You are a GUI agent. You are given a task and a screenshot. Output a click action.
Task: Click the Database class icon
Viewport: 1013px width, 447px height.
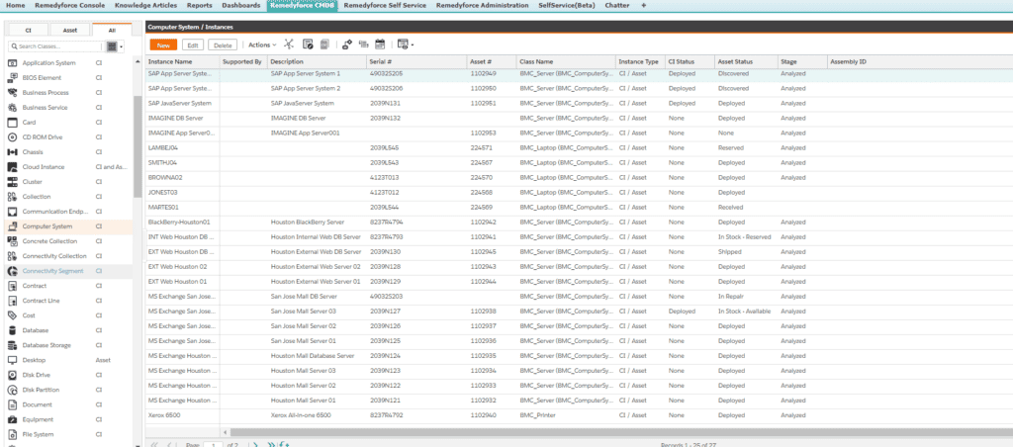click(12, 330)
